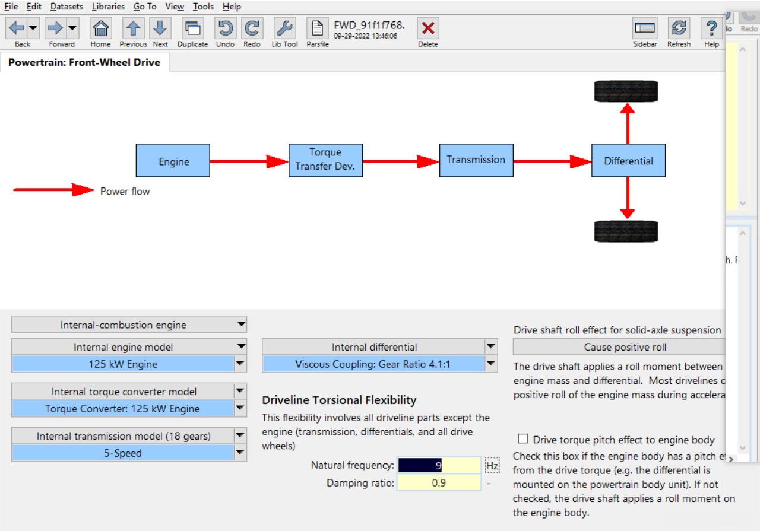Click the Damping ratio input field
This screenshot has width=760, height=531.
pyautogui.click(x=438, y=483)
